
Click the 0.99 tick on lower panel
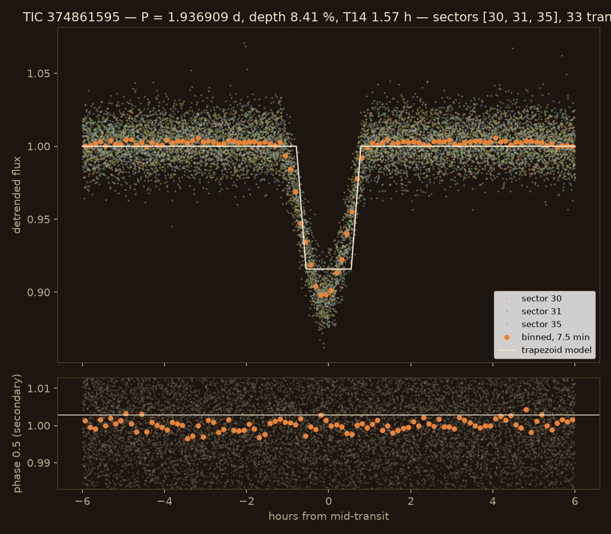pyautogui.click(x=40, y=463)
